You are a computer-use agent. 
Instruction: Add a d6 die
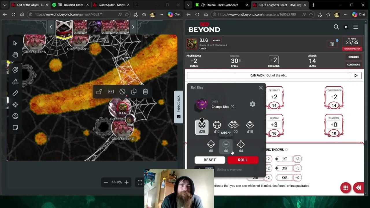[x=226, y=146]
